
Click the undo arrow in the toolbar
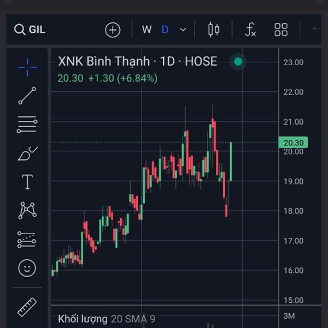pos(316,28)
